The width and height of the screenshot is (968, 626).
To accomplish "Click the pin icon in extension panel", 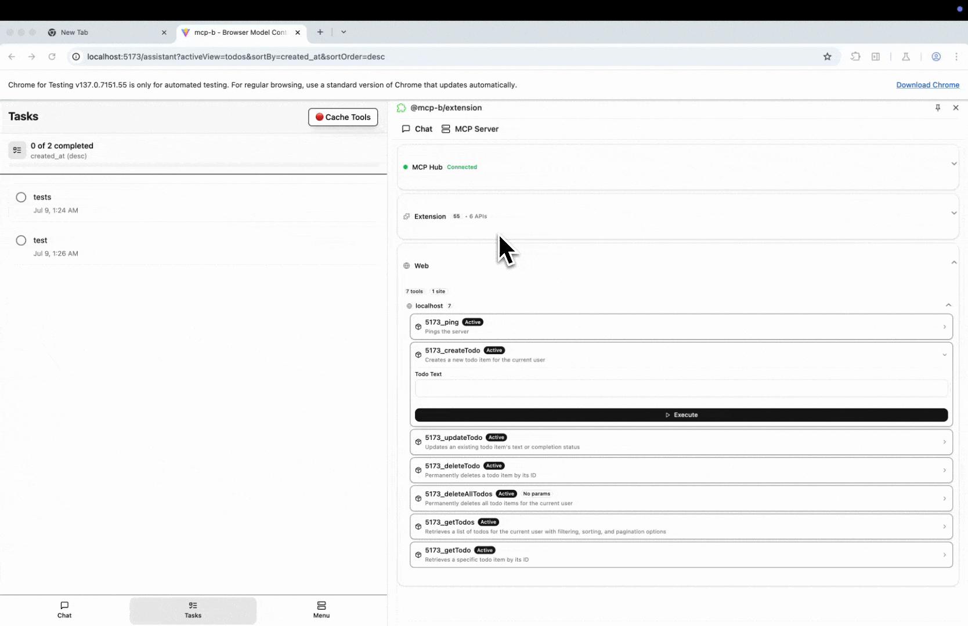I will click(x=938, y=108).
